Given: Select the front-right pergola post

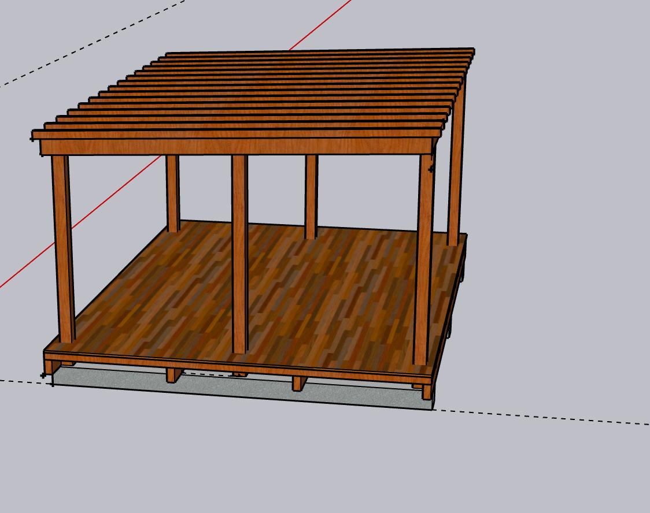Looking at the screenshot, I should pyautogui.click(x=424, y=260).
